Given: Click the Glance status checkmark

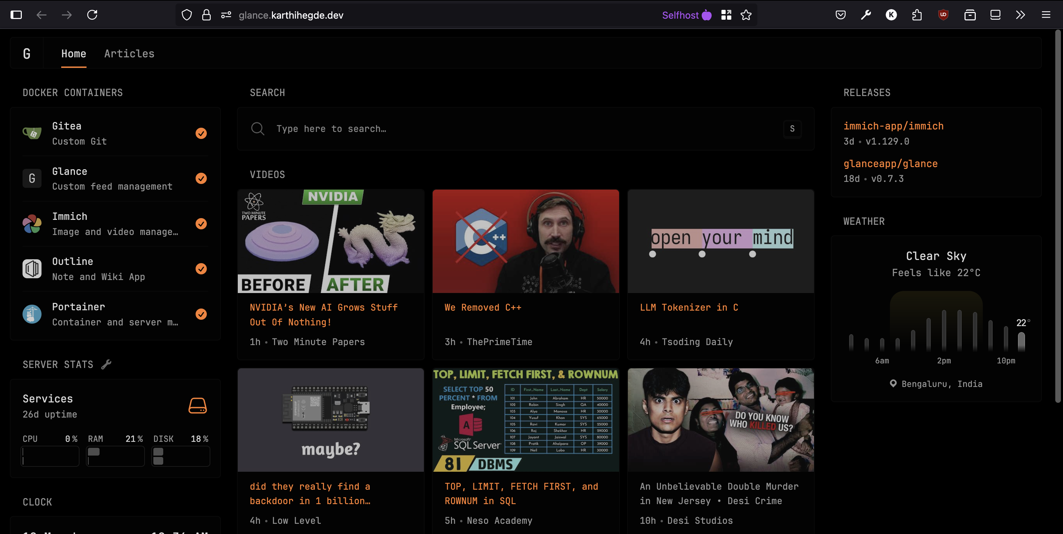Looking at the screenshot, I should [x=201, y=178].
